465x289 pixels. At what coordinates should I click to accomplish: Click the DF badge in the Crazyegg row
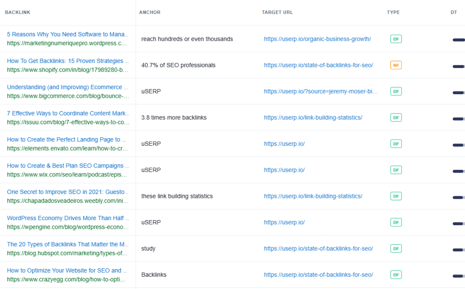pyautogui.click(x=396, y=275)
